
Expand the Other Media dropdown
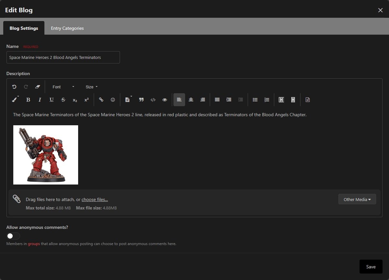[357, 199]
